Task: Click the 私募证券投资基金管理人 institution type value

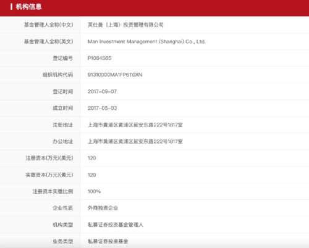Action: click(x=116, y=225)
